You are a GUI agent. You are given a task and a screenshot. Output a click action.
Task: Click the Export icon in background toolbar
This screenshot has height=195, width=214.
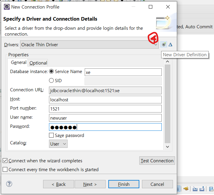(x=202, y=189)
